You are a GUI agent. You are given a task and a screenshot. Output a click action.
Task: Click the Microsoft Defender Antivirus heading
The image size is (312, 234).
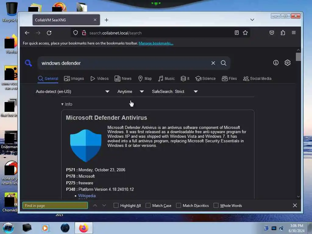[x=106, y=118]
